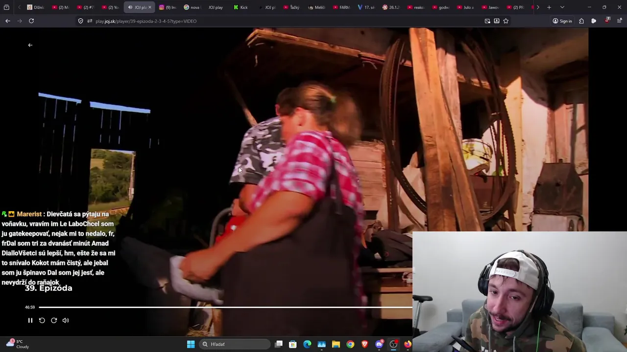Open Discord from taskbar
Viewport: 627px width, 352px height.
click(379, 344)
